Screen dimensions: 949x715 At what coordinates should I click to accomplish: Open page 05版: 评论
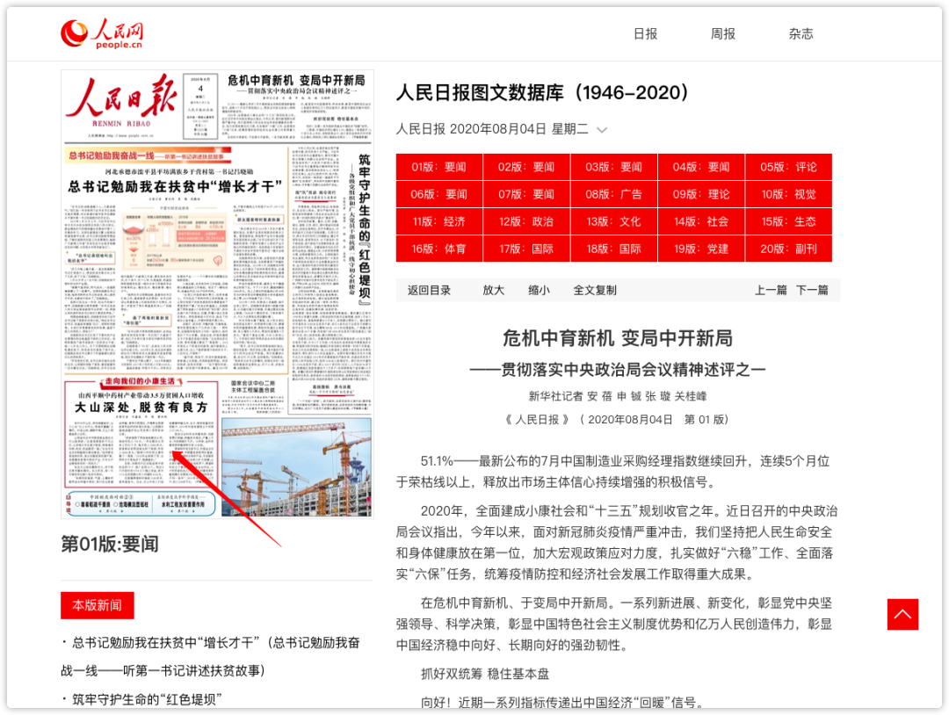coord(787,167)
